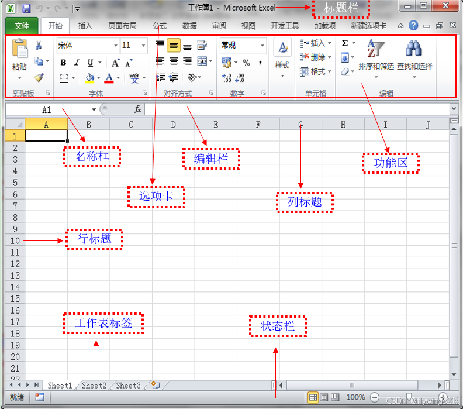Image resolution: width=463 pixels, height=409 pixels.
Task: Expand the Name Box dropdown arrow
Action: pos(94,109)
